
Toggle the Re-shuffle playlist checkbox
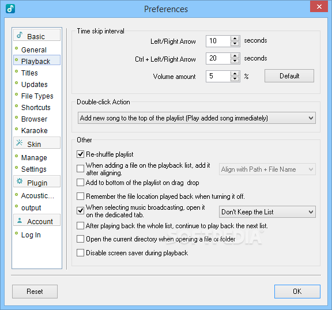click(x=81, y=154)
